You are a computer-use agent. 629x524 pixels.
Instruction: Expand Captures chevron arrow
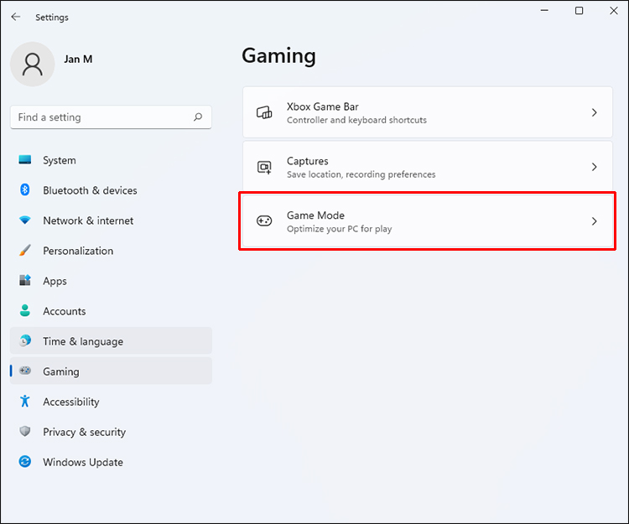594,167
